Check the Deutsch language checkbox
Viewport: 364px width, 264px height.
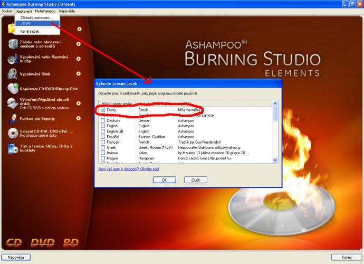pos(103,120)
